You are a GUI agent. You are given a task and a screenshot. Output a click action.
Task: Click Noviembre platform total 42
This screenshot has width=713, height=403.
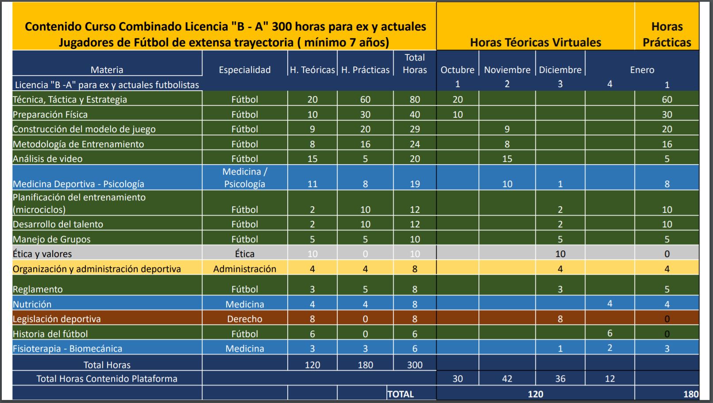[x=507, y=379]
